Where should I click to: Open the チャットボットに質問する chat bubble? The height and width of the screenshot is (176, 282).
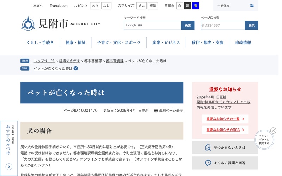pyautogui.click(x=264, y=139)
